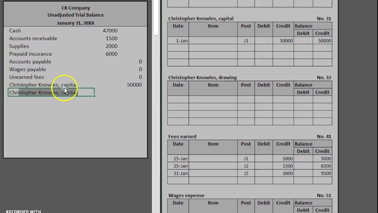
Task: Click the vertical scrollbar thumb between panes
Action: click(x=156, y=18)
